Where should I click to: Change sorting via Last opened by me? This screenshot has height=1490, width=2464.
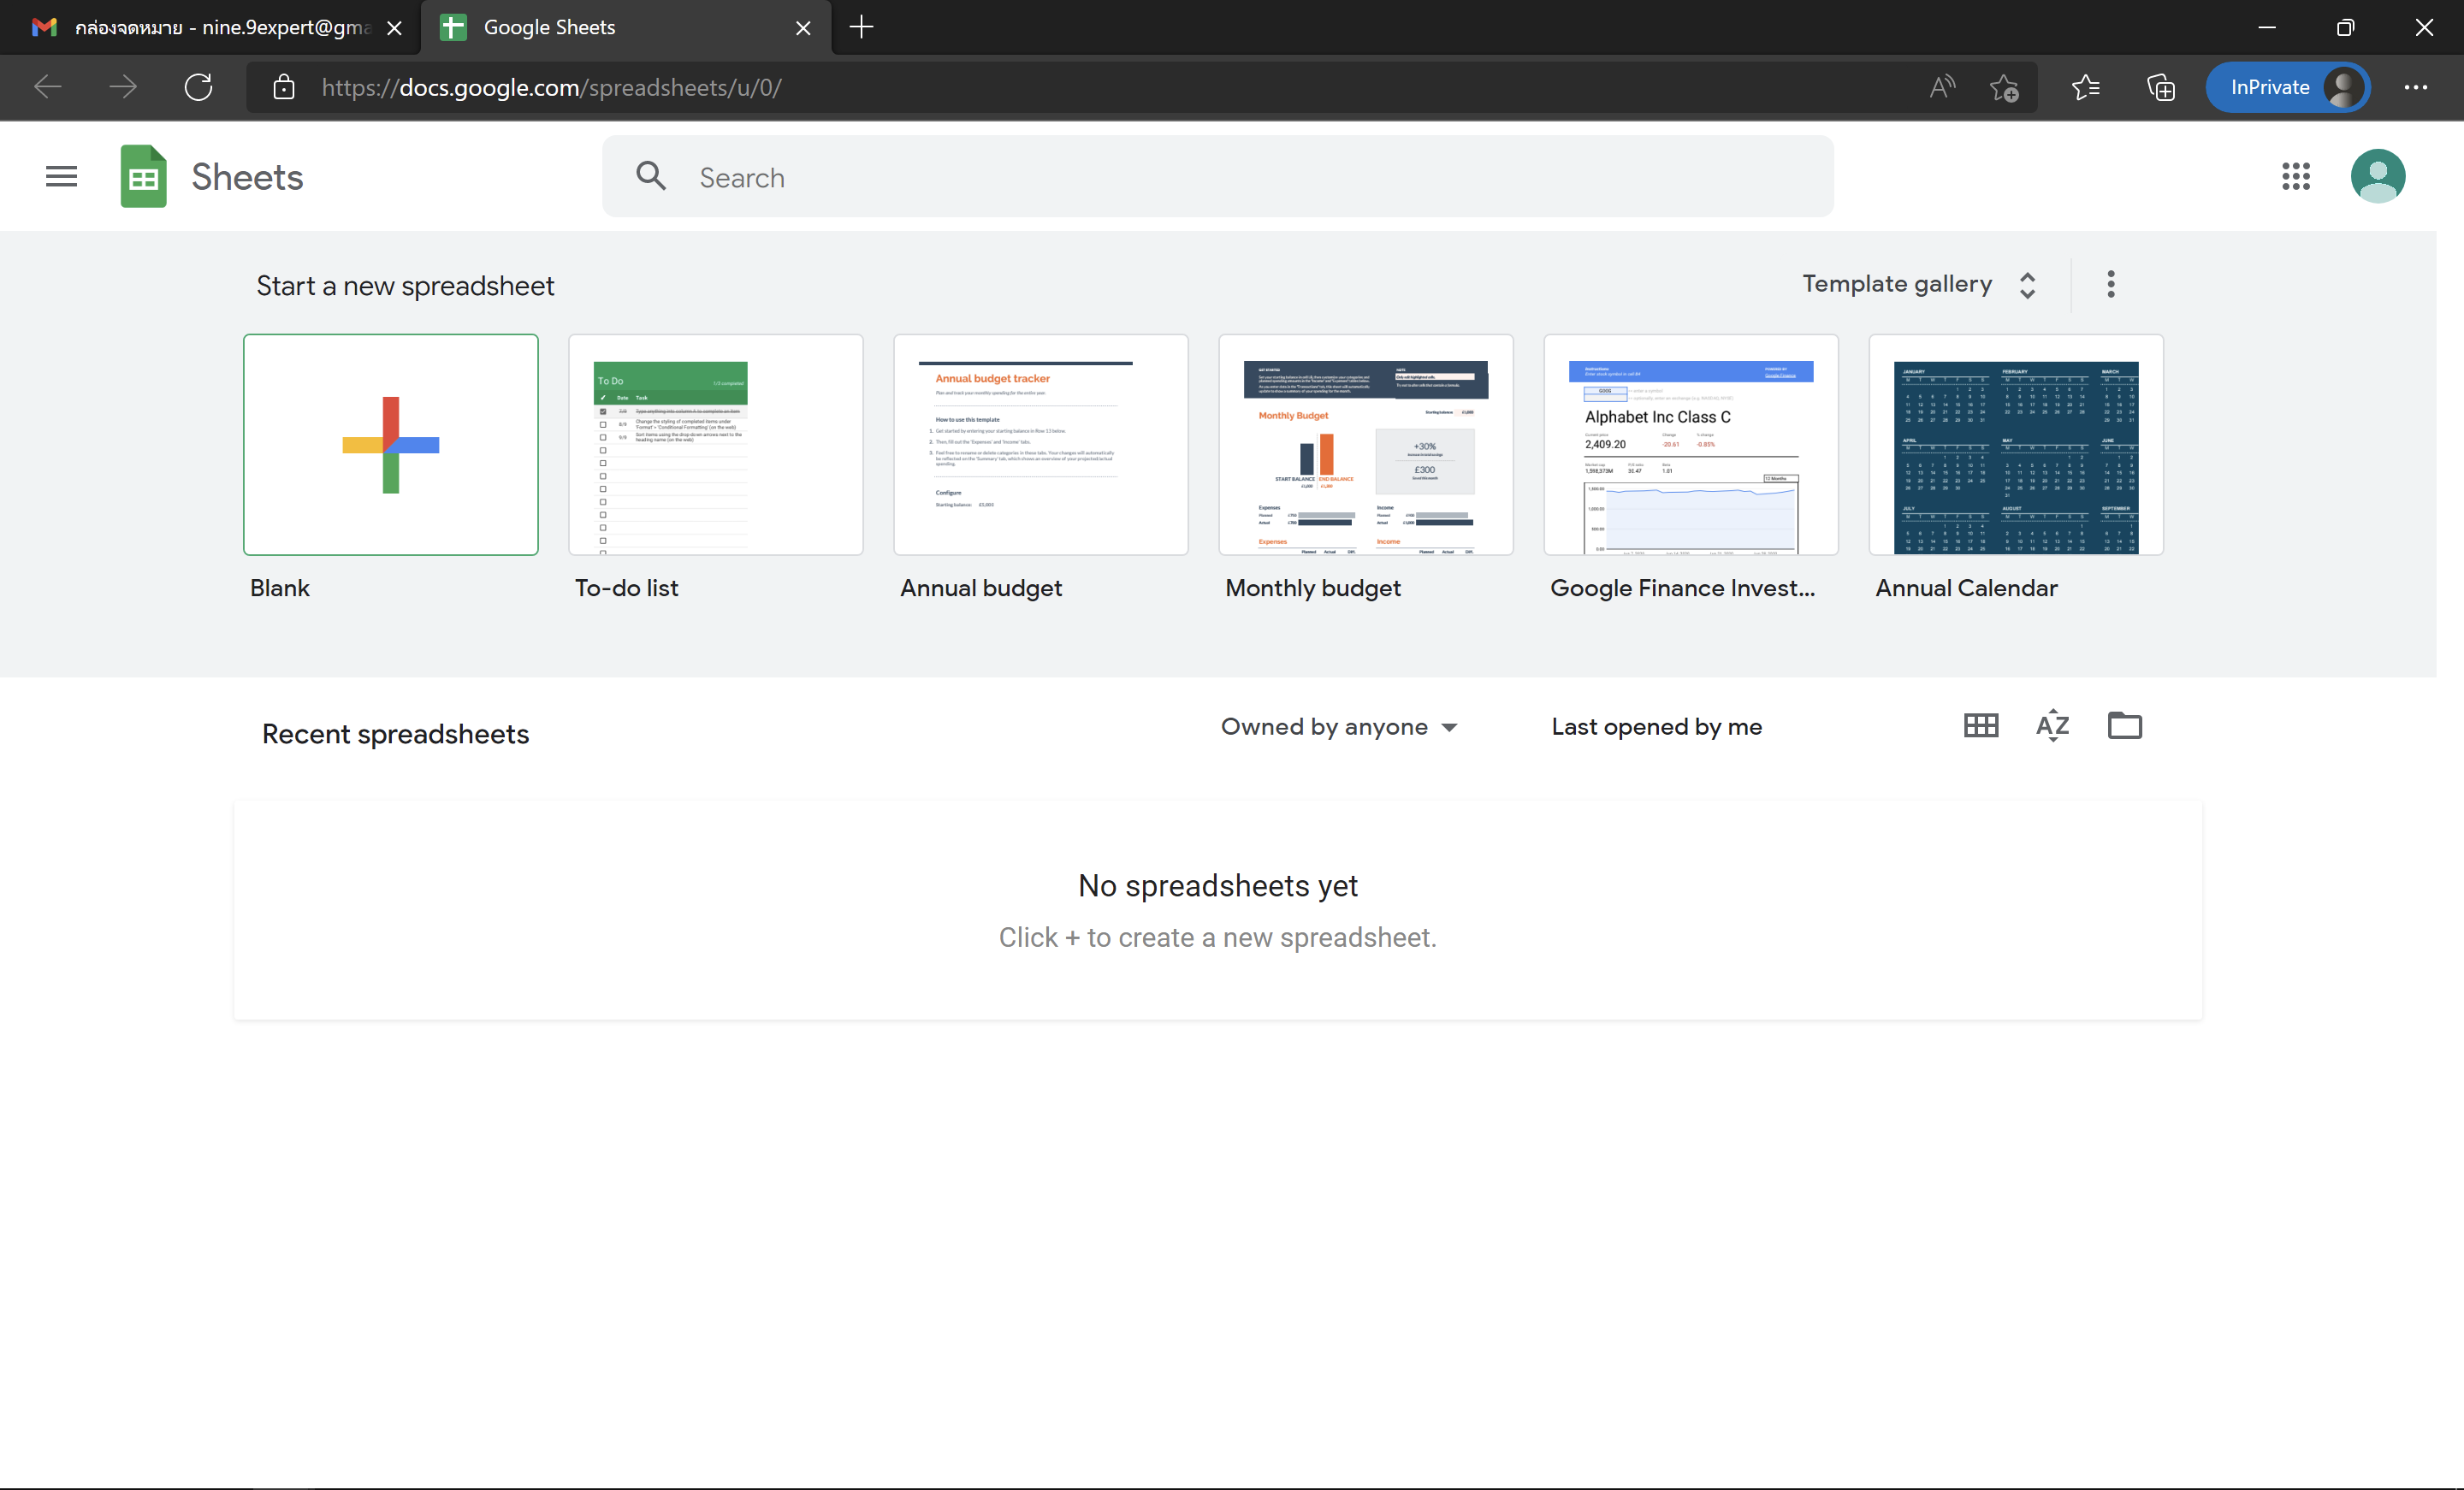1655,727
